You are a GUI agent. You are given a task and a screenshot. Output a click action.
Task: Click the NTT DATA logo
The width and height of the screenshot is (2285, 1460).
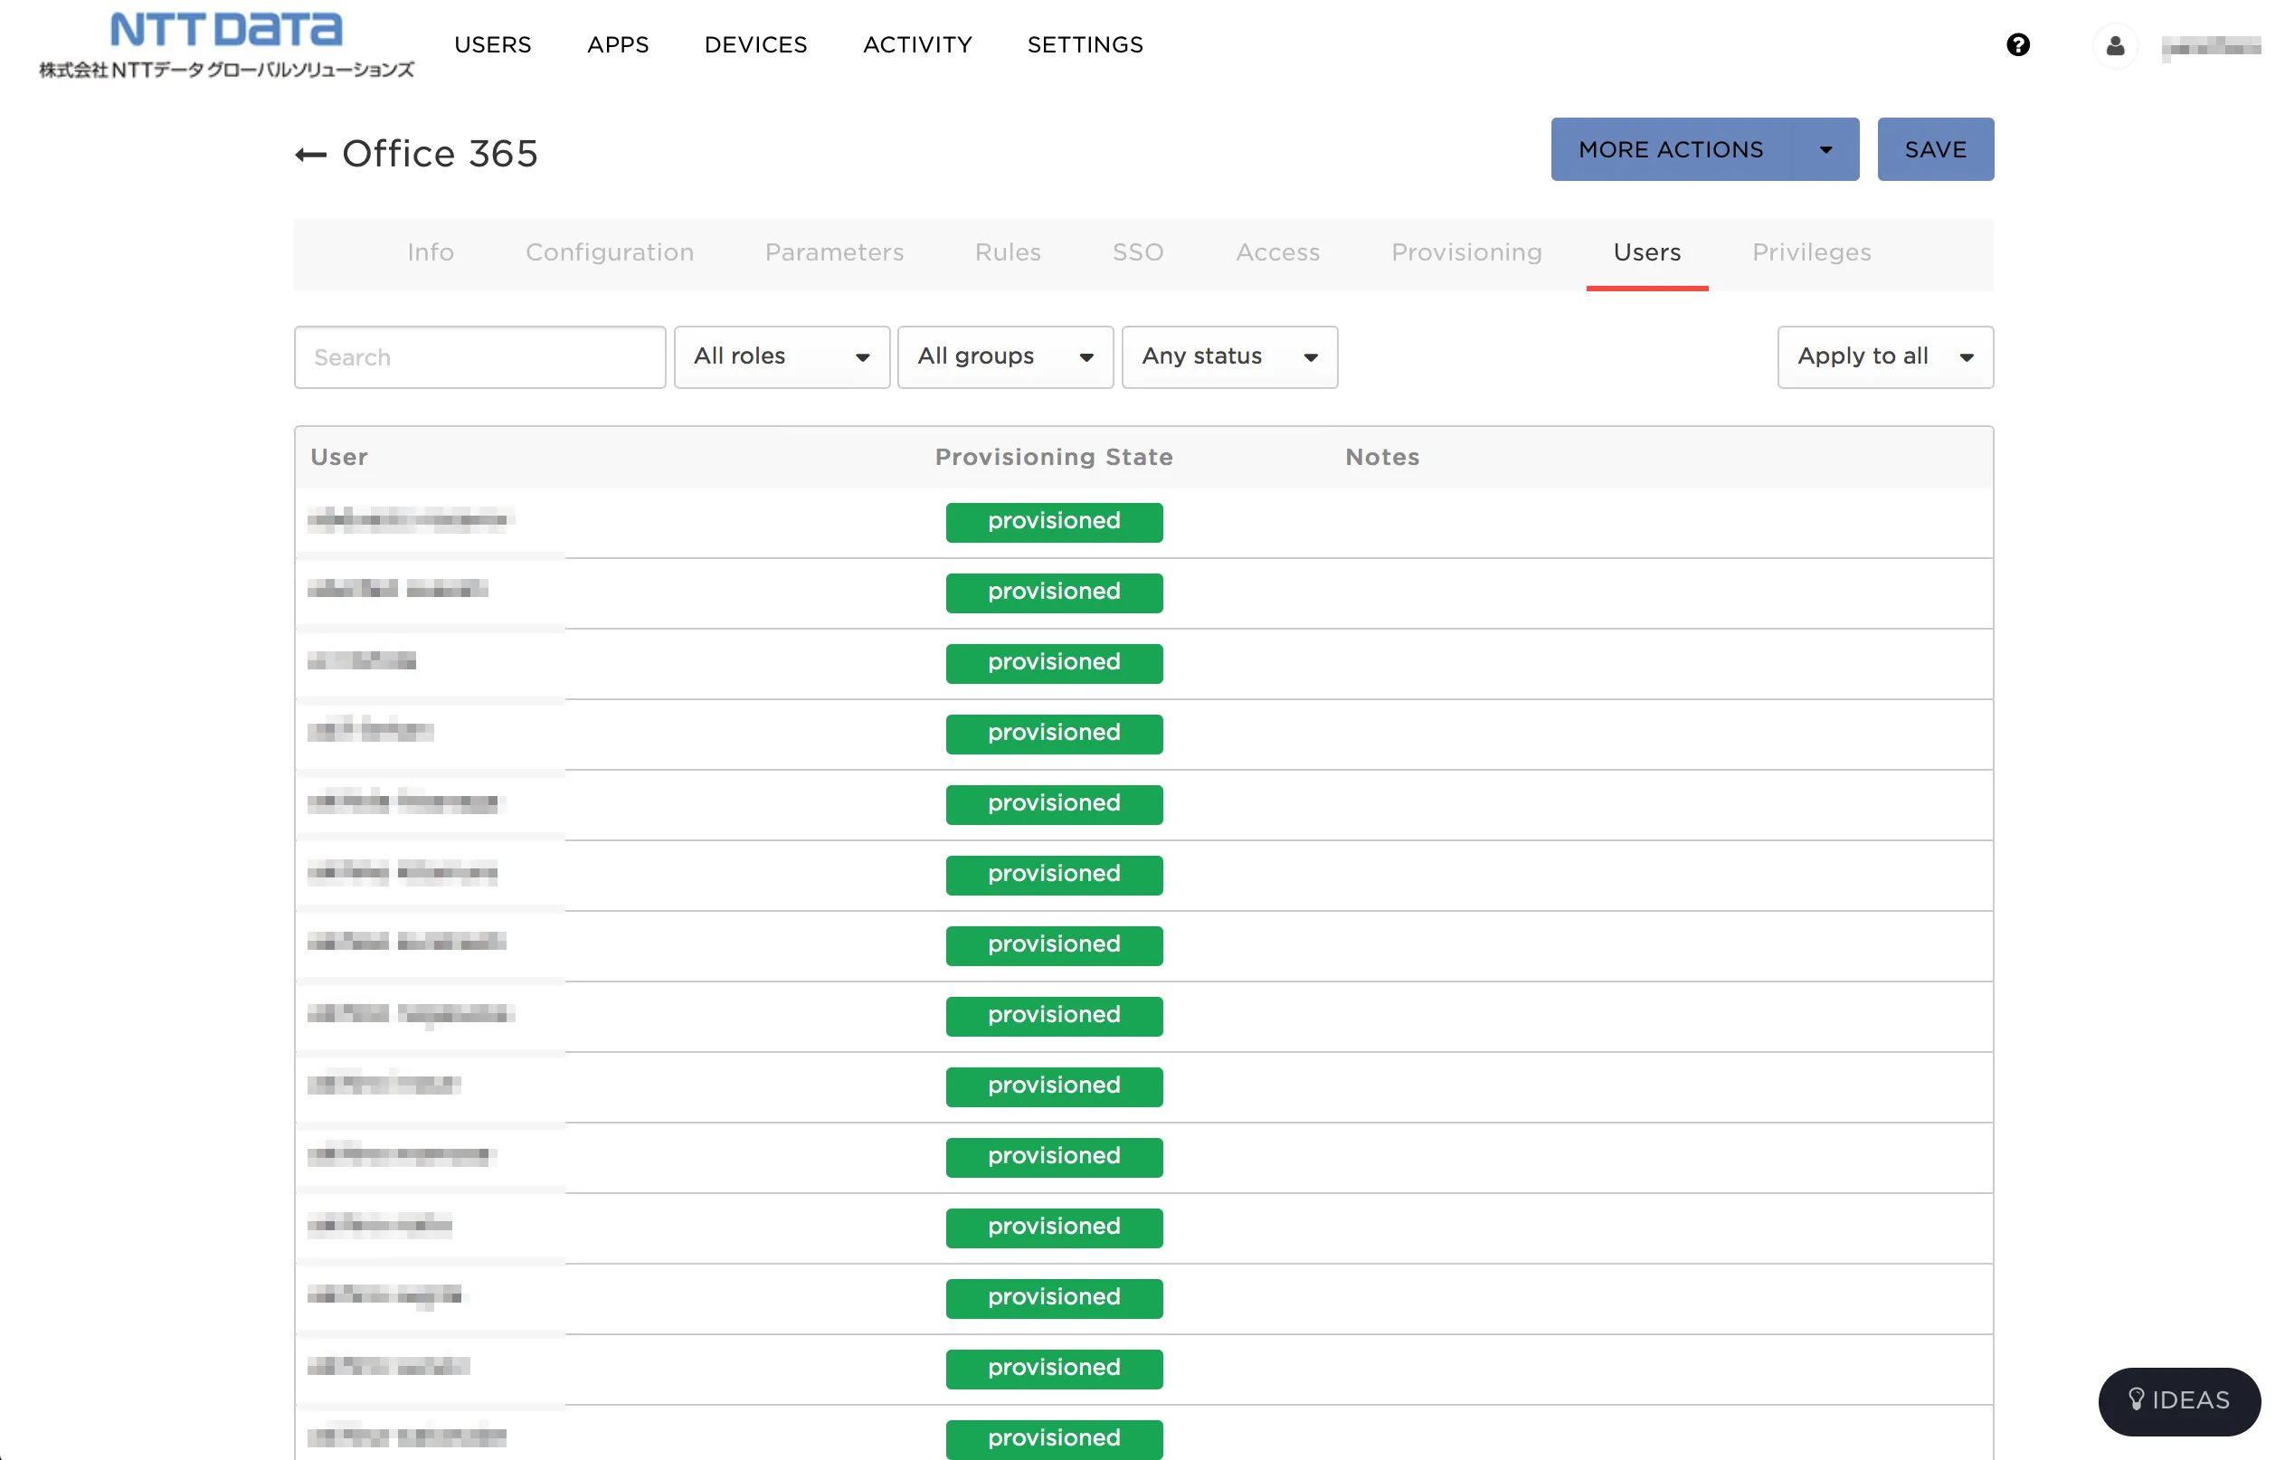[x=226, y=43]
